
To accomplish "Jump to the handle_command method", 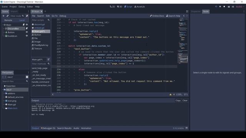I will (40, 82).
